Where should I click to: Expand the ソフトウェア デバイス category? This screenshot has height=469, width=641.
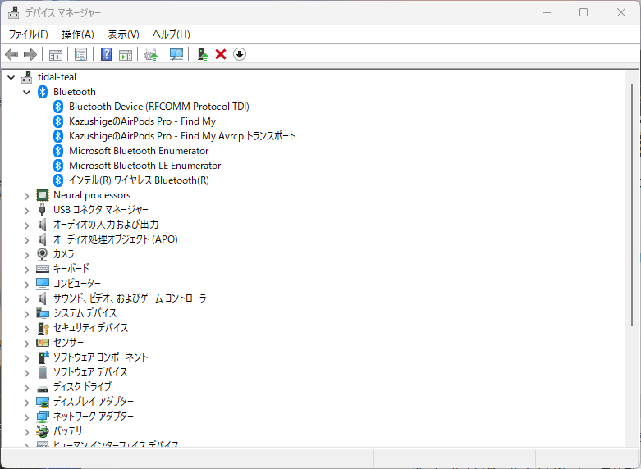27,373
